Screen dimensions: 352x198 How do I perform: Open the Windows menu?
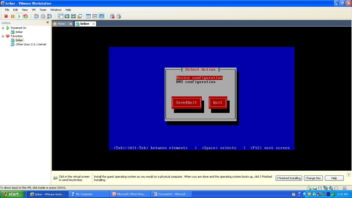(56, 10)
